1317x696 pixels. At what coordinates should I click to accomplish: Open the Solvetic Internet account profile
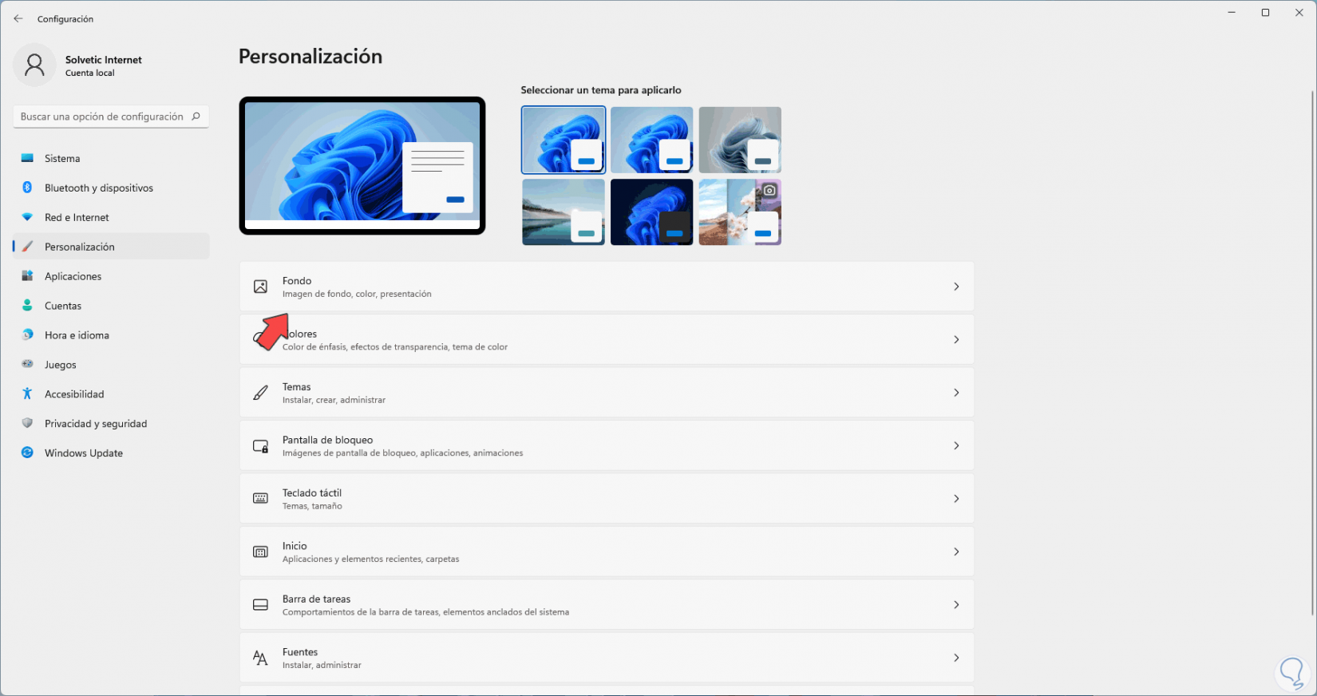[x=78, y=65]
